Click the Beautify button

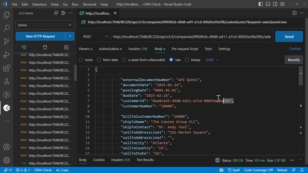tap(294, 60)
